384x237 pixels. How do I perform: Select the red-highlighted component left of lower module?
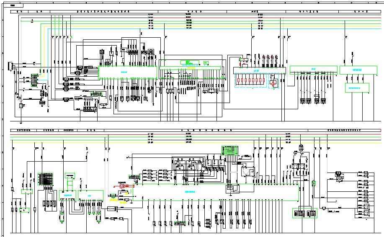[x=125, y=185]
